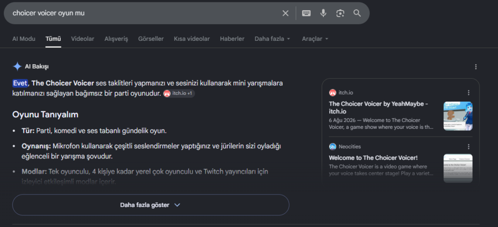Select the Tümü tab

[53, 39]
